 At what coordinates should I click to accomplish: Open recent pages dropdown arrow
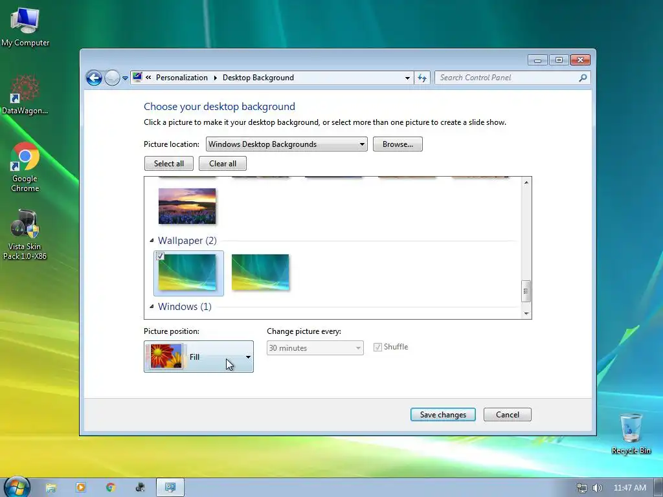click(125, 78)
